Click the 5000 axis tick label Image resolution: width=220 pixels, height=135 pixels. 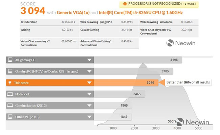pyautogui.click(x=199, y=128)
